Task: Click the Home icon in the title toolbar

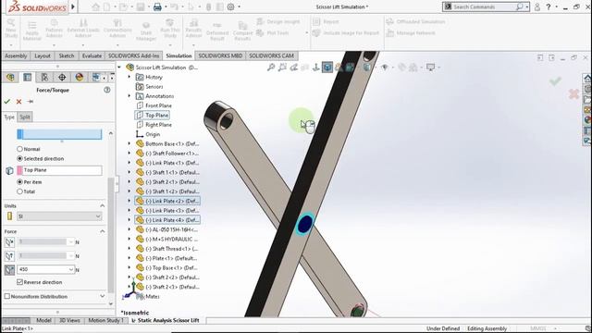Action: coord(96,6)
